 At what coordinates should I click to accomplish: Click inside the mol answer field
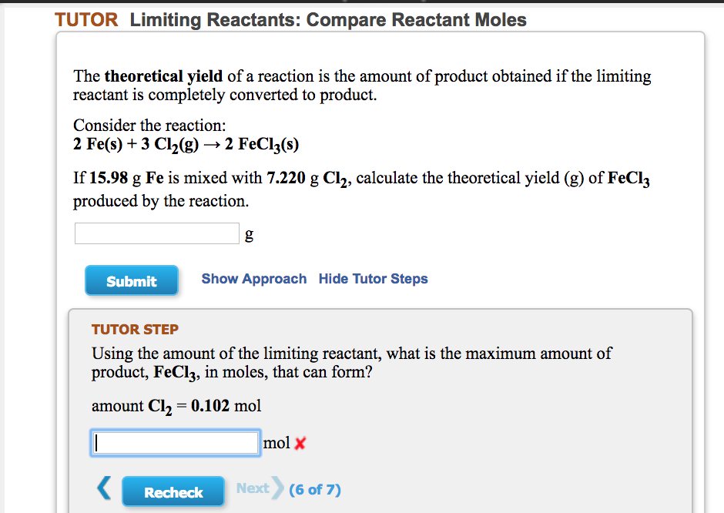pos(175,442)
